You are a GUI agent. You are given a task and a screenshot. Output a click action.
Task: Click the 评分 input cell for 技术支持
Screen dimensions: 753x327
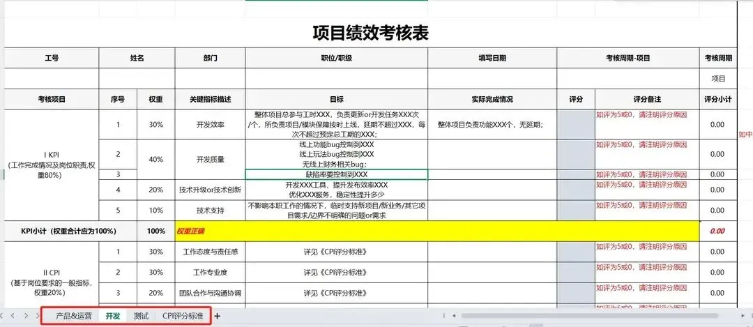click(577, 211)
